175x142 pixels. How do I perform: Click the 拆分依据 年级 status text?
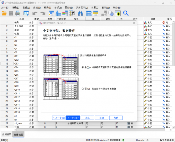pos(167,140)
